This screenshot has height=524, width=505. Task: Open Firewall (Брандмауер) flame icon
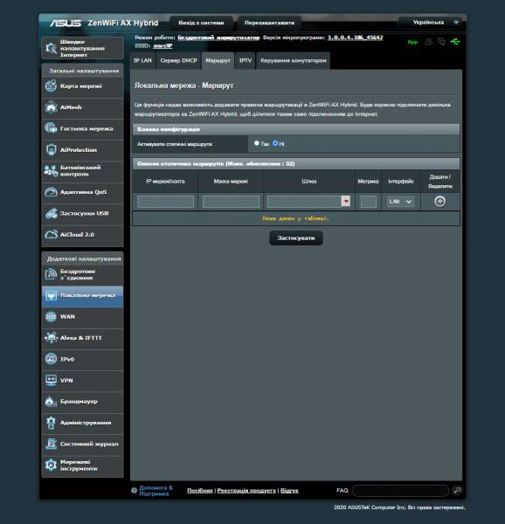[52, 402]
